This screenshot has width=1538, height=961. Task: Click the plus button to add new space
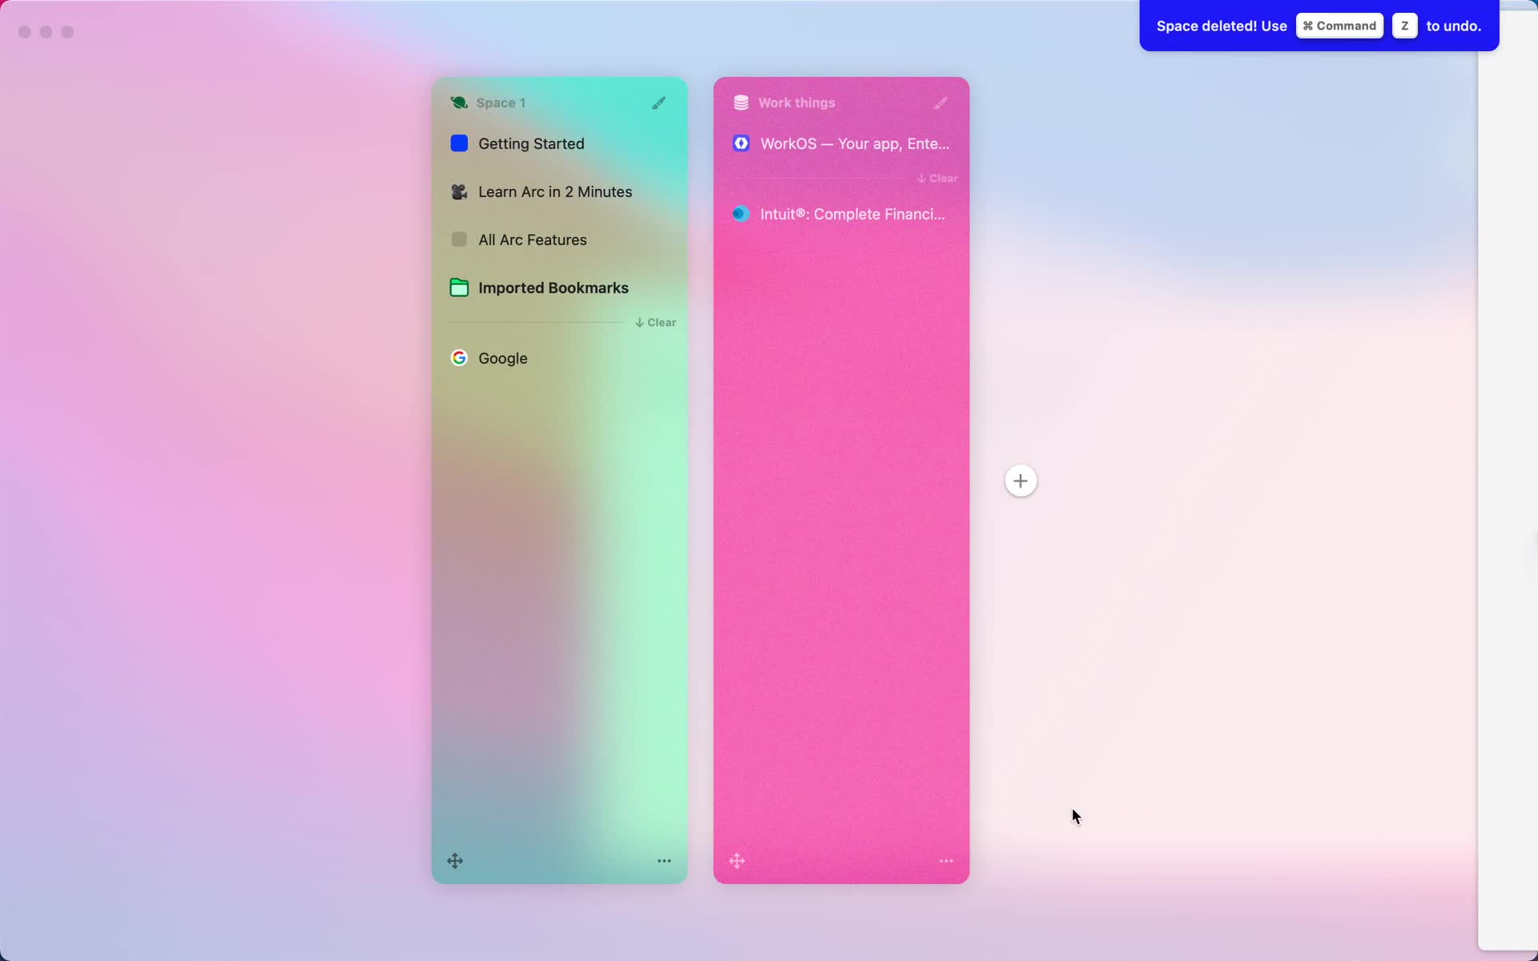coord(1020,480)
